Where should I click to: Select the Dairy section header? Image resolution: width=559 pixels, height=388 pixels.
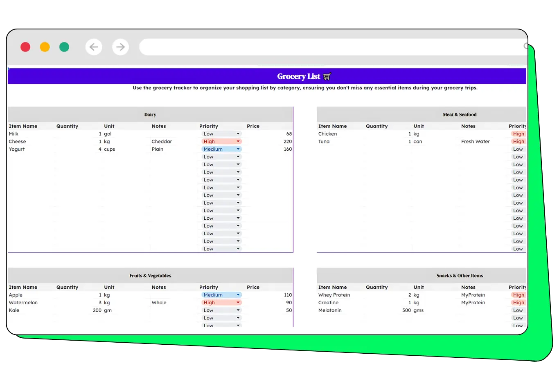150,115
